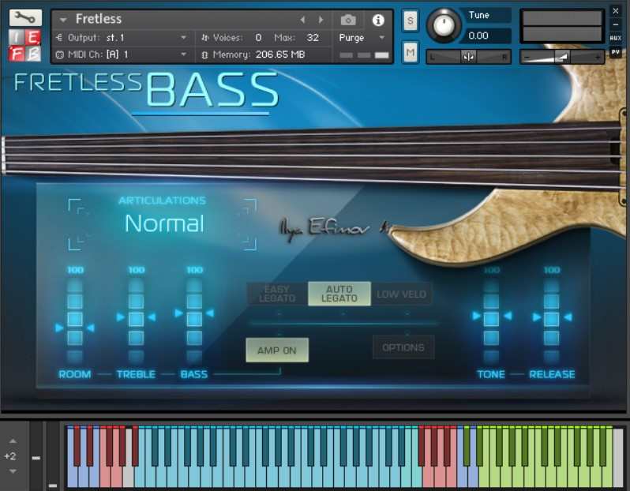Open the snapshot camera icon
This screenshot has width=630, height=491.
pos(348,20)
